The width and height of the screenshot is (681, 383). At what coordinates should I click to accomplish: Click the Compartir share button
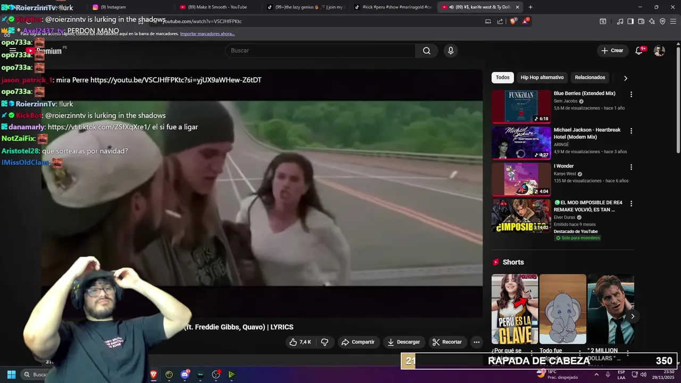coord(358,342)
